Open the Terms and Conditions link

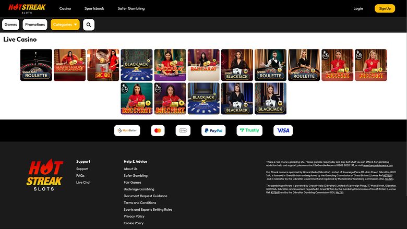tap(140, 202)
